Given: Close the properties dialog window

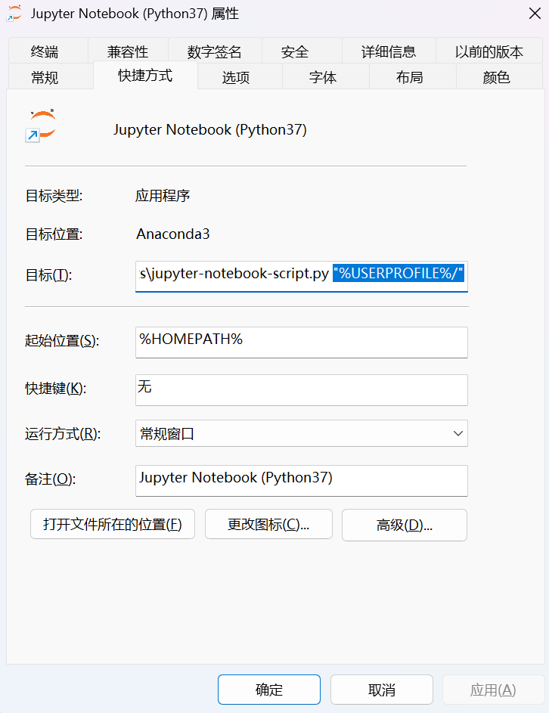Looking at the screenshot, I should (535, 13).
